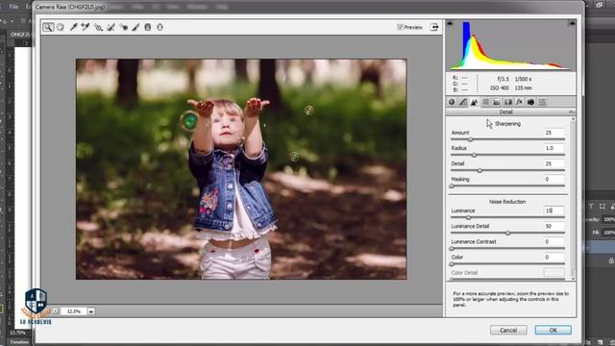Screen dimensions: 615x346
Task: Select the Zoom tool in Camera Raw toolbar
Action: point(48,27)
